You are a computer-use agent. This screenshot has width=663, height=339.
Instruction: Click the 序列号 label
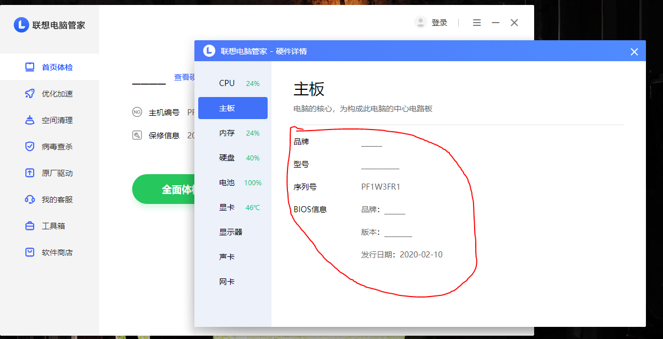click(305, 187)
